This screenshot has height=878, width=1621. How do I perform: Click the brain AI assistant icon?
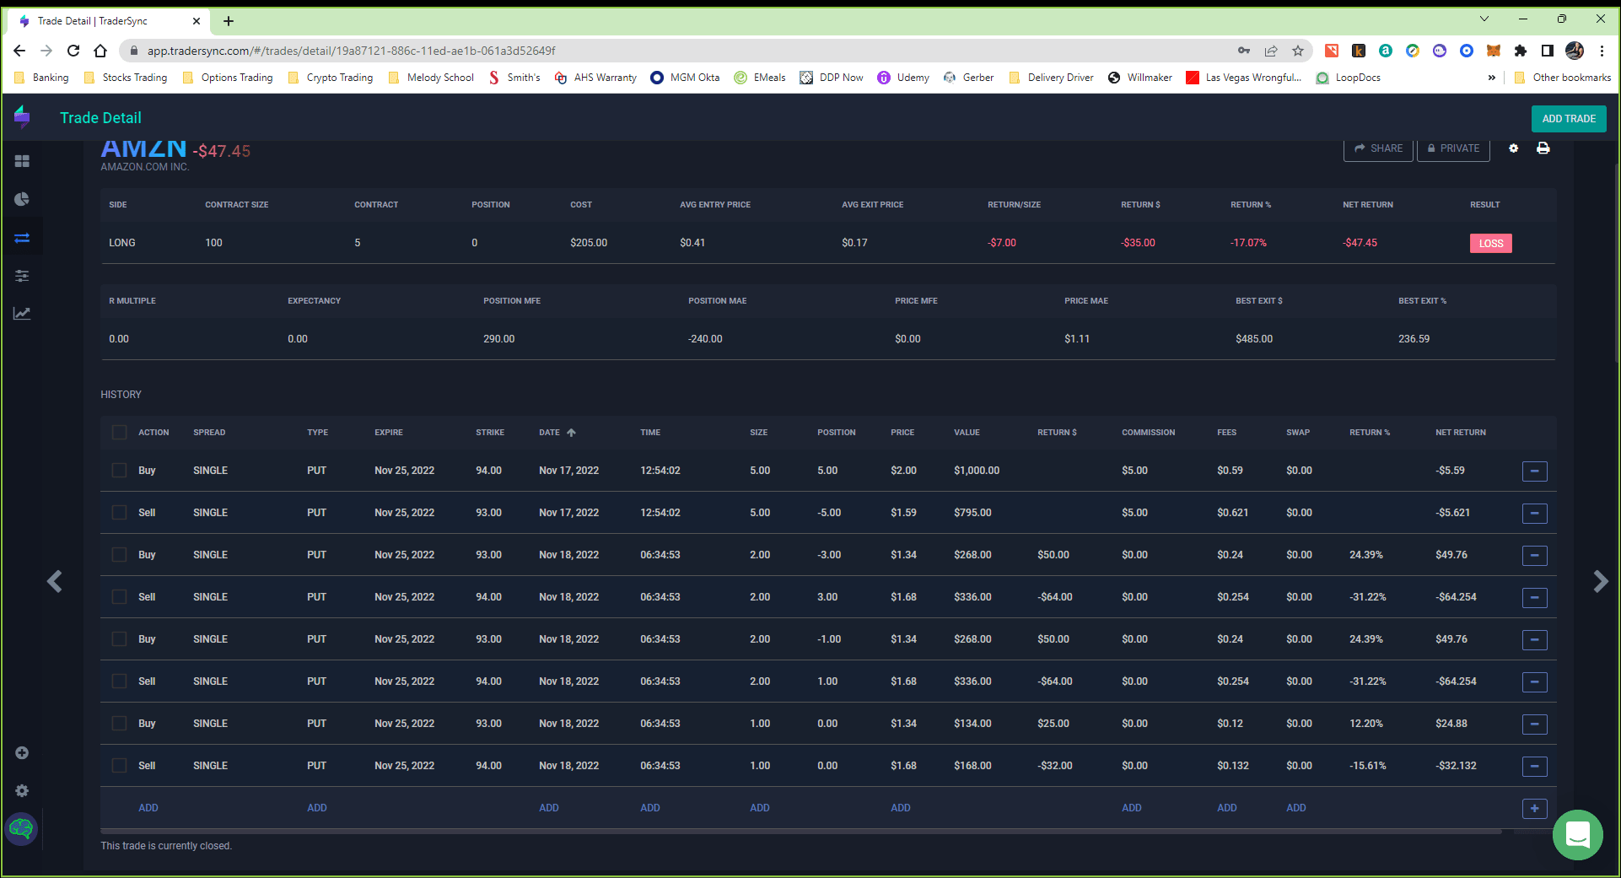[22, 829]
